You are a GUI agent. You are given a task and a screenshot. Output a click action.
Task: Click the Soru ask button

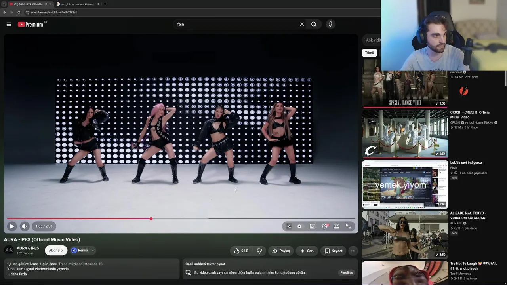point(307,251)
